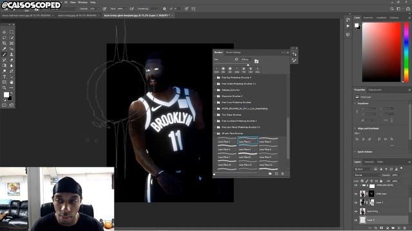The height and width of the screenshot is (231, 412).
Task: Toggle visibility of white glow layer
Action: pyautogui.click(x=356, y=185)
